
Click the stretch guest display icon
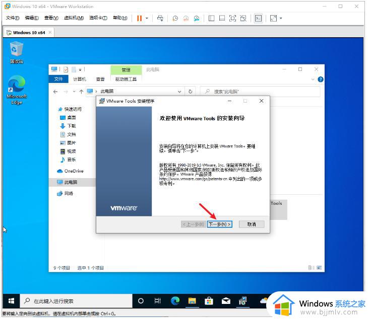click(273, 18)
